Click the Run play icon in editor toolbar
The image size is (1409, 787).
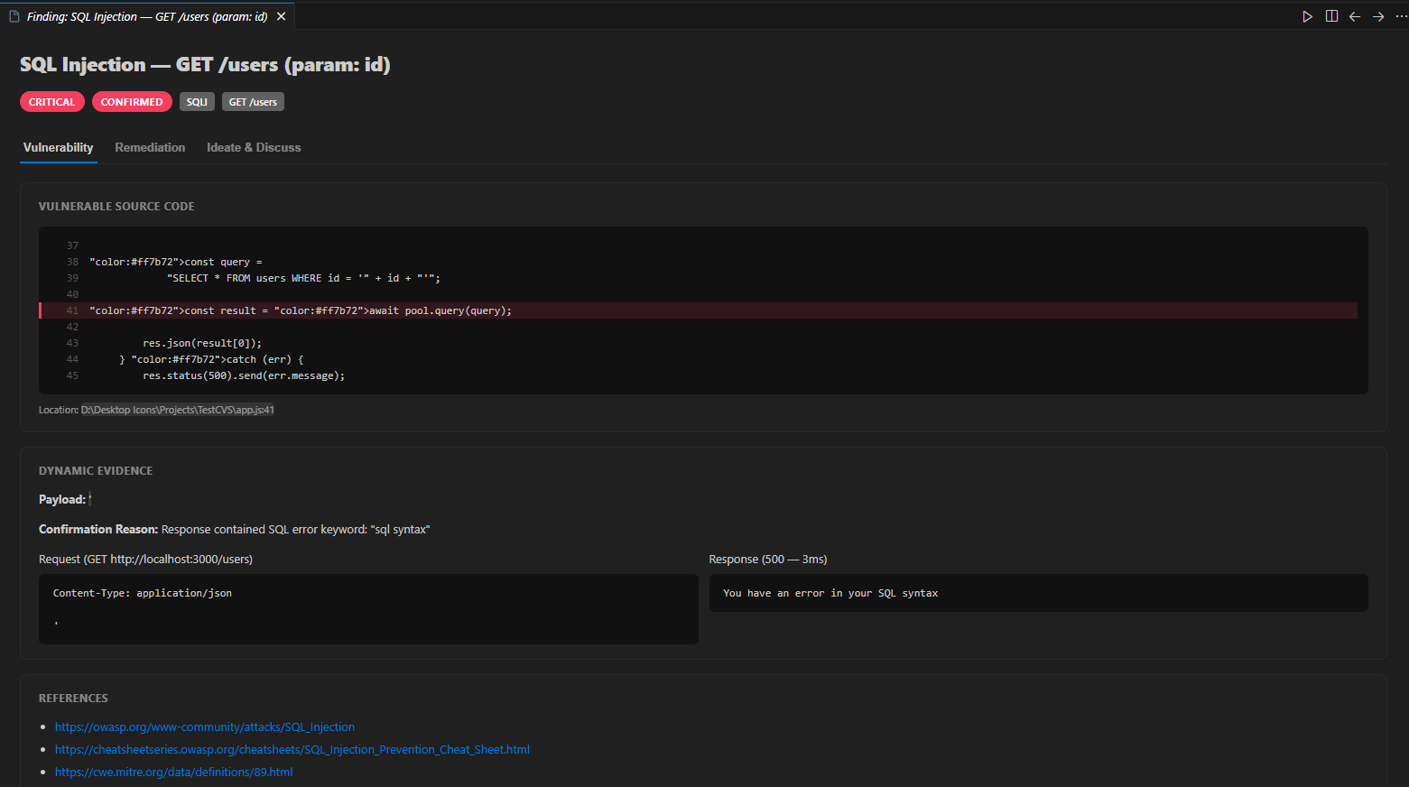tap(1307, 16)
